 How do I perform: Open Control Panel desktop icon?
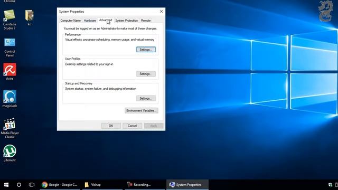pos(10,47)
